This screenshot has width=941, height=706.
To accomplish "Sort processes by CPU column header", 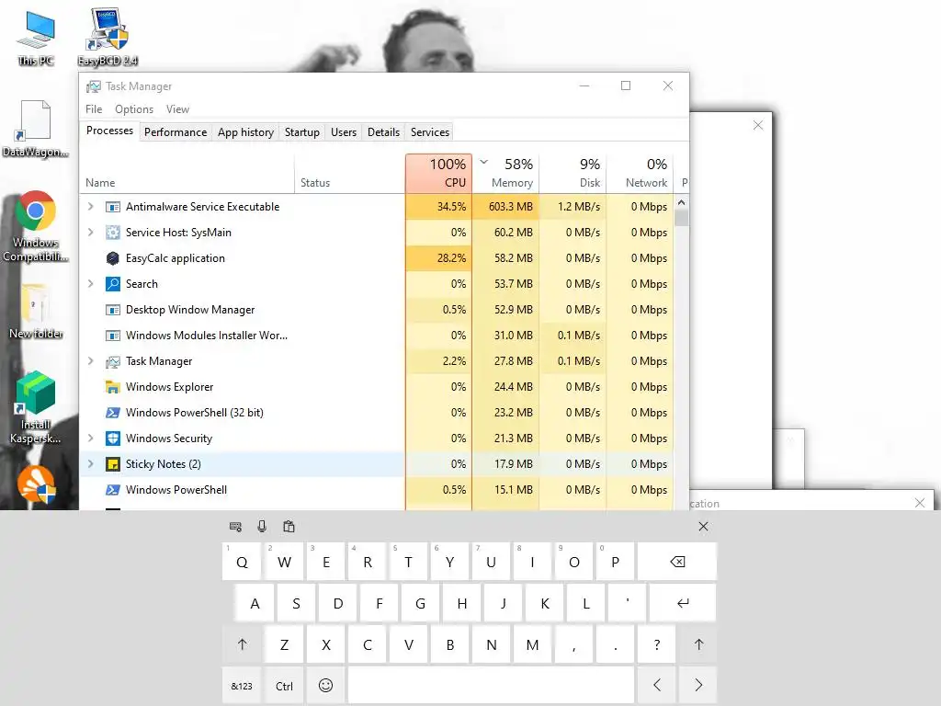I will (438, 174).
